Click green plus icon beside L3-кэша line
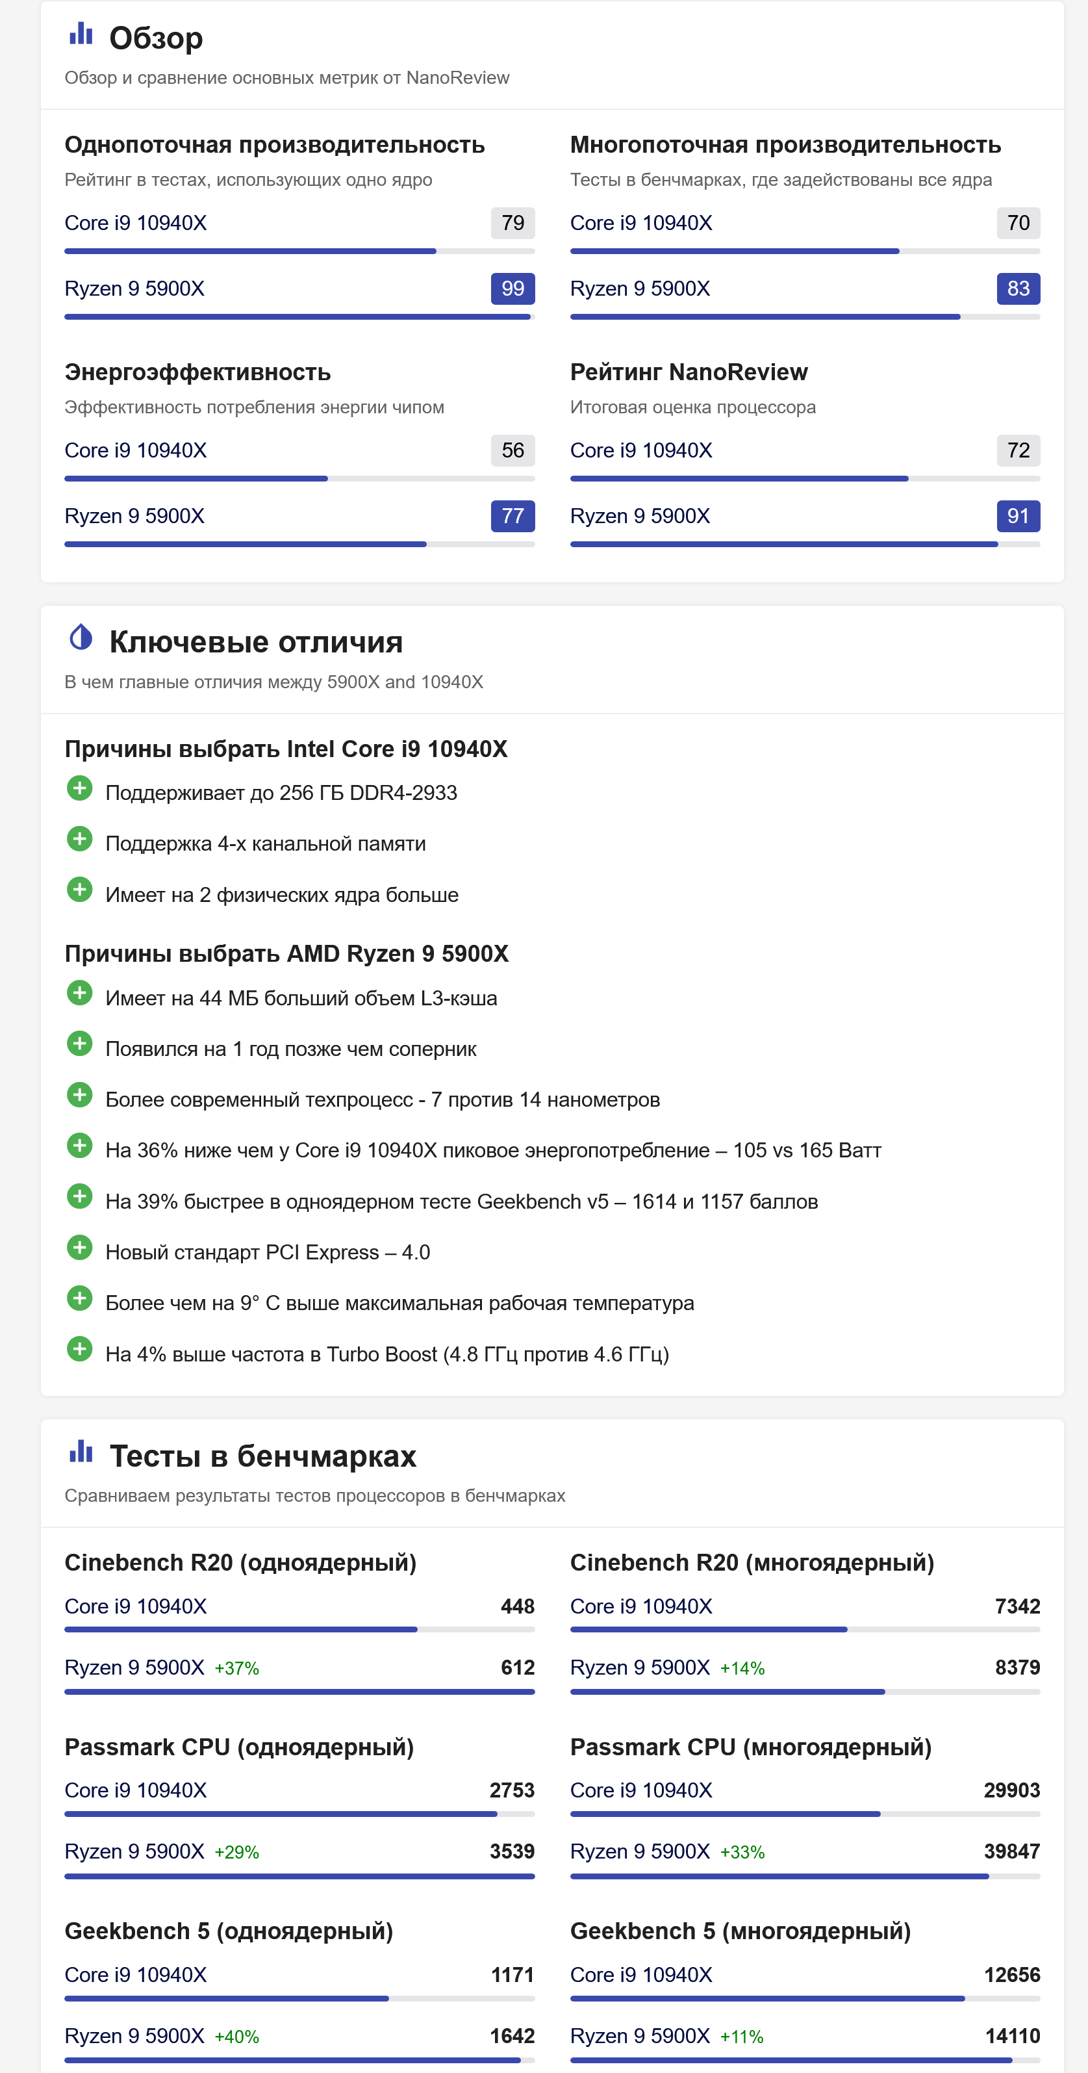 pos(80,994)
